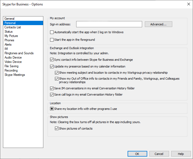This screenshot has height=159, width=193.
Task: Go to Status options
Action: [9, 32]
